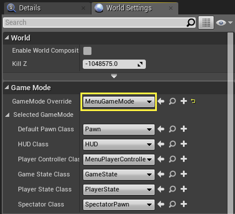This screenshot has height=214, width=235.
Task: Open the HUD Class dropdown
Action: point(119,145)
